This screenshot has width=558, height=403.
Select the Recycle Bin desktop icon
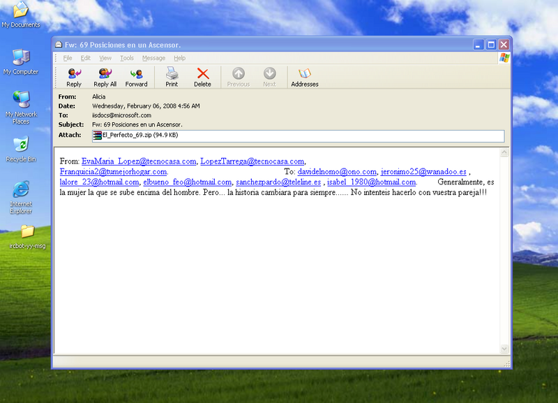click(21, 145)
